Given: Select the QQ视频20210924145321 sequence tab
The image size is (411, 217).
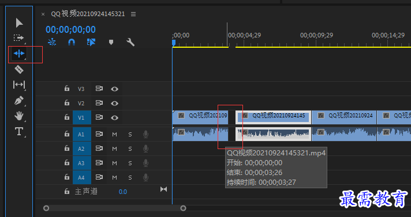Looking at the screenshot, I should (x=88, y=14).
